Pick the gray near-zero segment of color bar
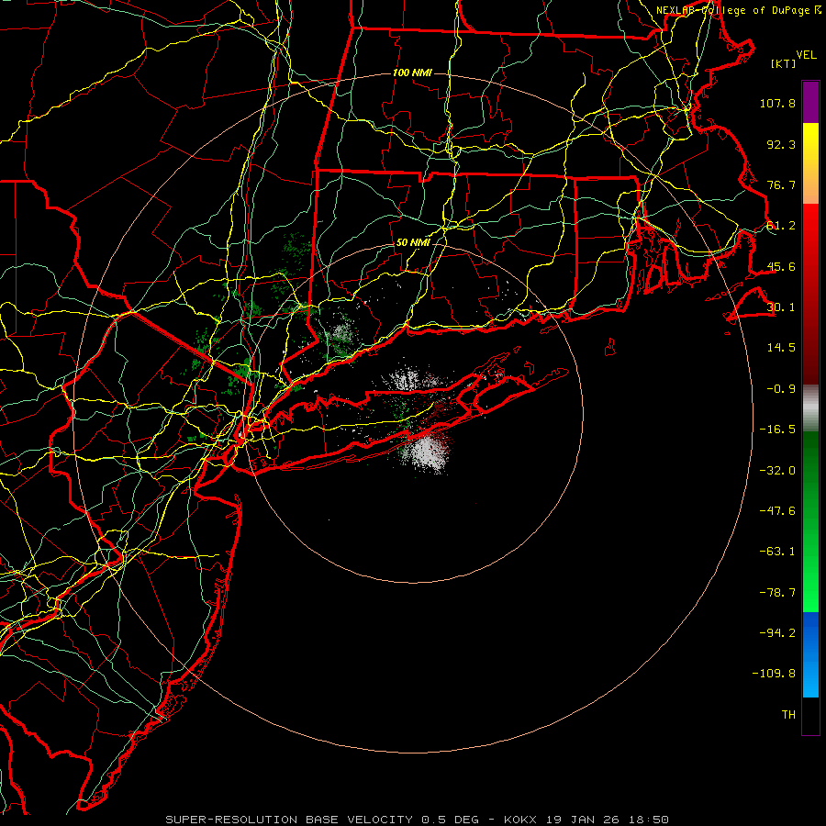This screenshot has width=826, height=826. tap(810, 408)
